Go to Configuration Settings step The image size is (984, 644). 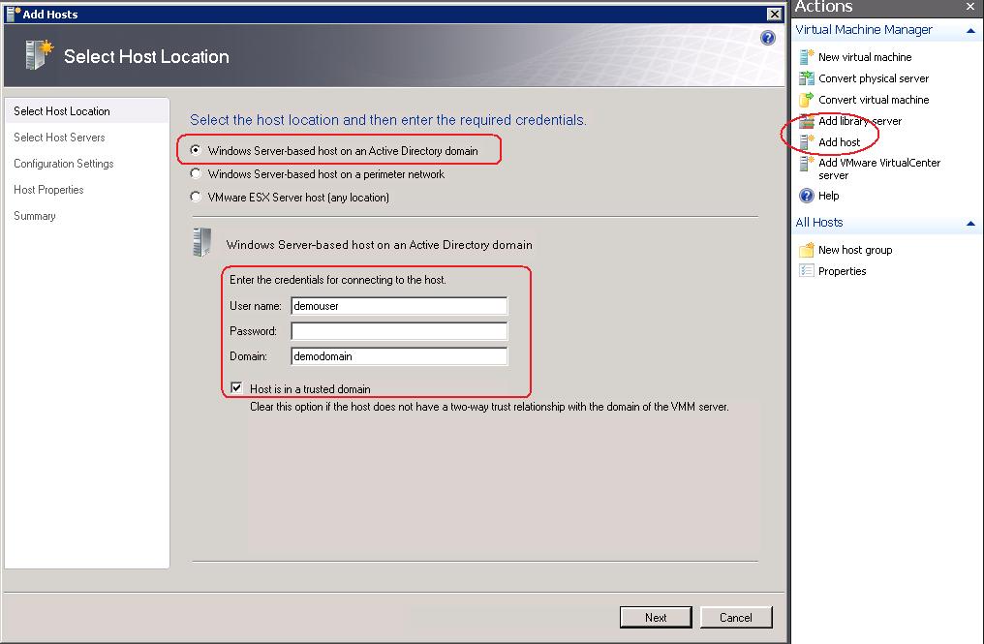pyautogui.click(x=63, y=164)
